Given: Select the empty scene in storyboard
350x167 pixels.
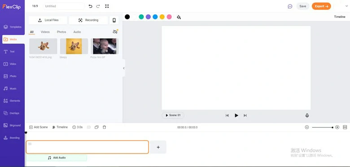Looking at the screenshot, I should [87, 147].
